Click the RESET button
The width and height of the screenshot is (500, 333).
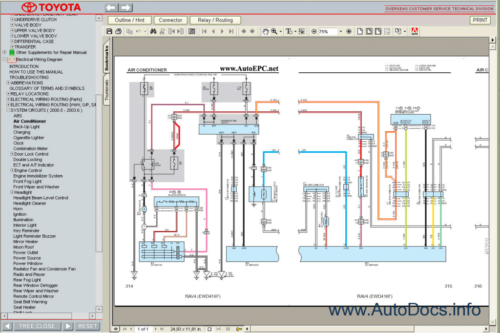click(87, 326)
